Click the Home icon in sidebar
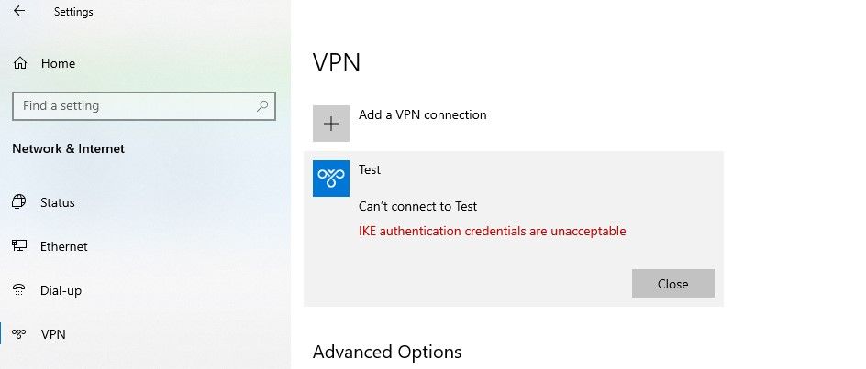866x369 pixels. (19, 63)
